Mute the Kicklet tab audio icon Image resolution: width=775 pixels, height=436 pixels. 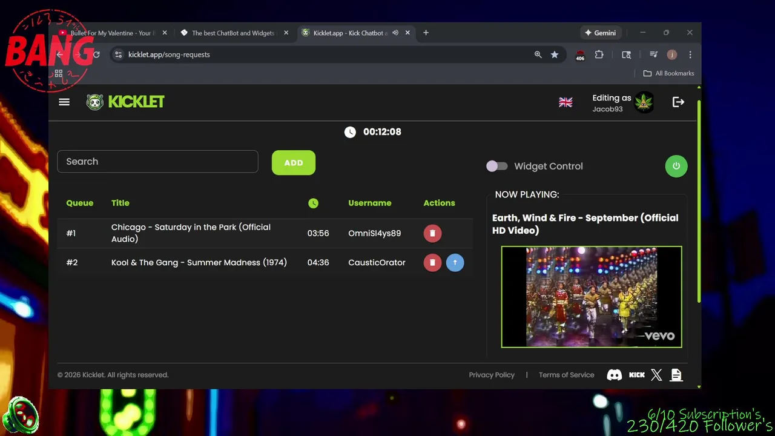395,33
